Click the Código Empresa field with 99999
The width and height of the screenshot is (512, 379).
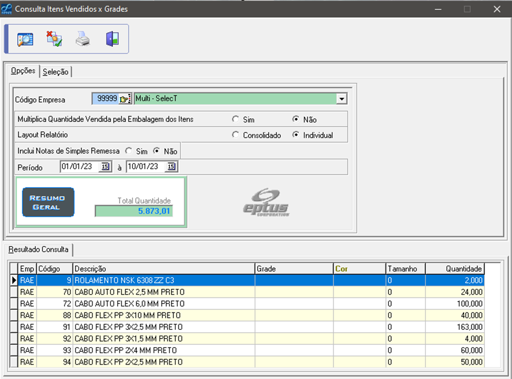click(x=105, y=99)
